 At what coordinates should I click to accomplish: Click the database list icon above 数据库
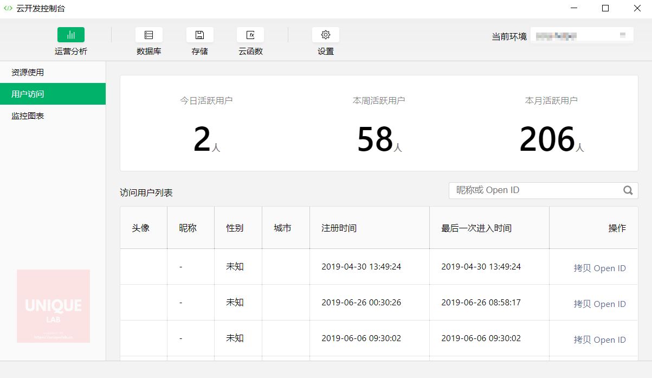point(149,34)
